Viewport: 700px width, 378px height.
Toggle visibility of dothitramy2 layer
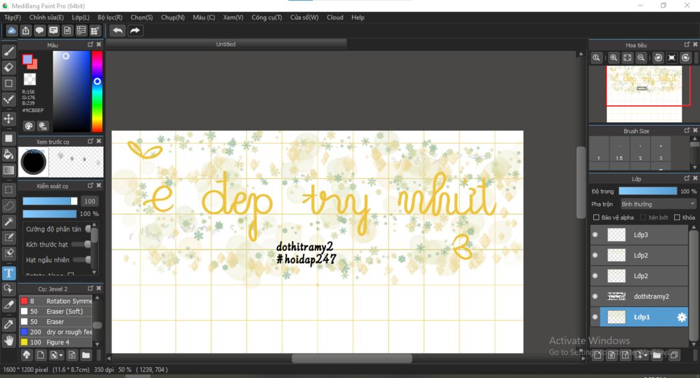(595, 297)
